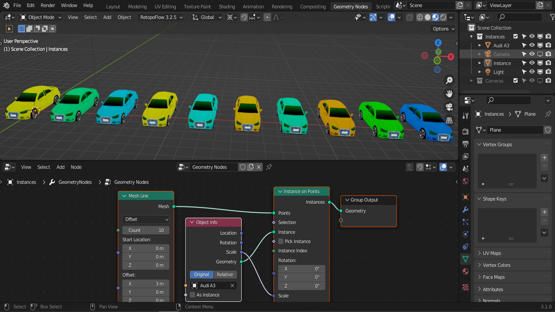Switch perspective/orthographic grid gizmo icon
This screenshot has width=555, height=312.
tap(449, 120)
